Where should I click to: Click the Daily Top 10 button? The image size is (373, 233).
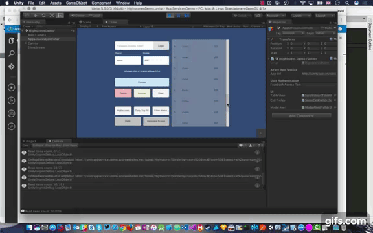pos(142,111)
